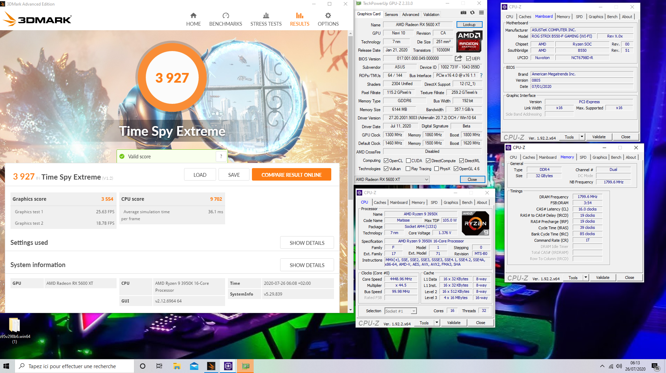
Task: Click the COMPARE RESULT ONLINE button
Action: (x=292, y=175)
